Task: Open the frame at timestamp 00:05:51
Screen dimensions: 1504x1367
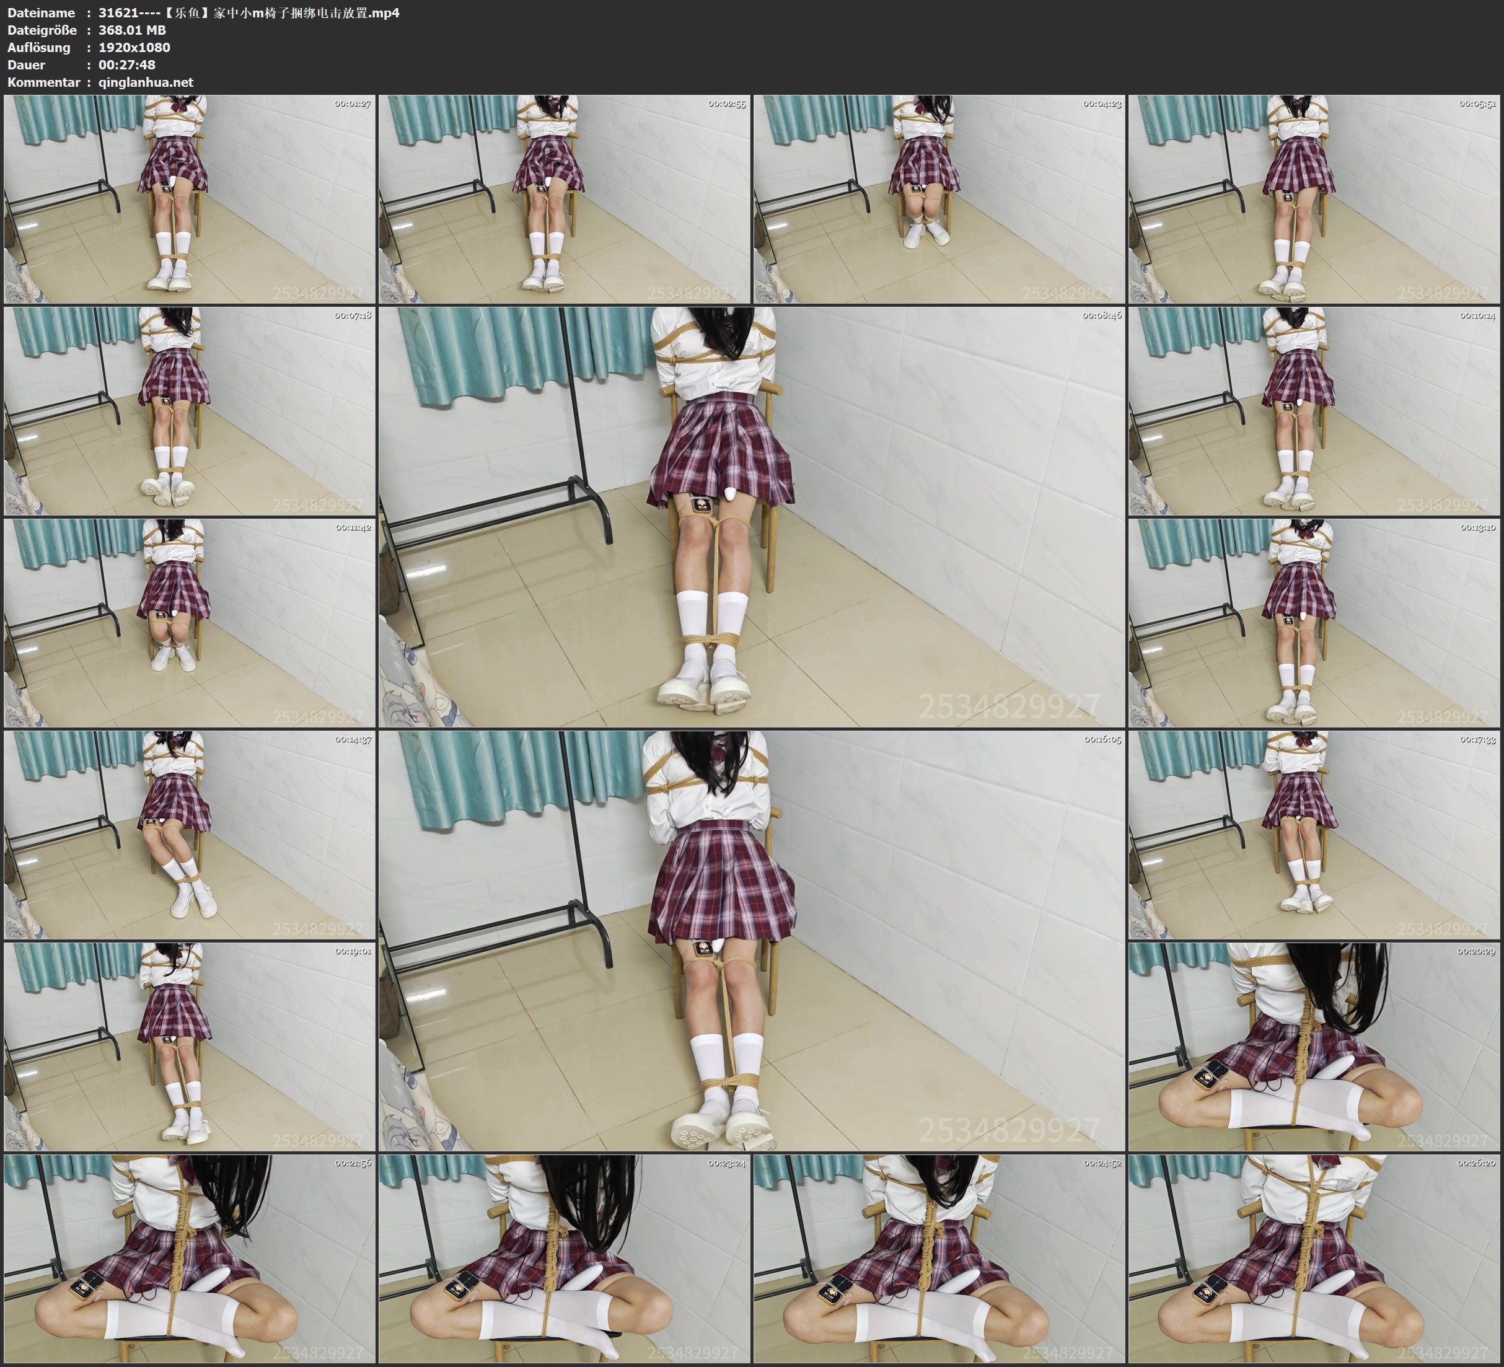Action: (1314, 198)
